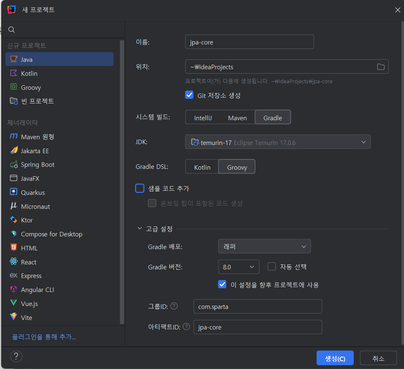Browse location with the folder icon
Image resolution: width=404 pixels, height=369 pixels.
tap(381, 67)
